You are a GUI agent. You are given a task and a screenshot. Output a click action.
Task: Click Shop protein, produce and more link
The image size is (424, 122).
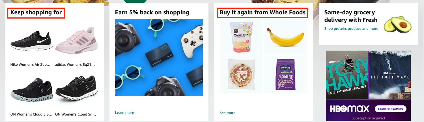(x=351, y=28)
